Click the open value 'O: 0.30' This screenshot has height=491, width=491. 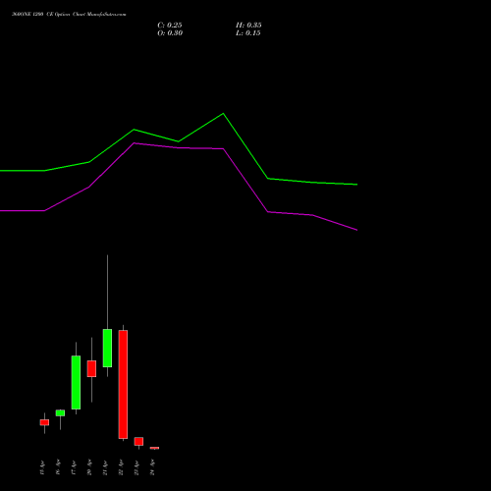(x=170, y=33)
